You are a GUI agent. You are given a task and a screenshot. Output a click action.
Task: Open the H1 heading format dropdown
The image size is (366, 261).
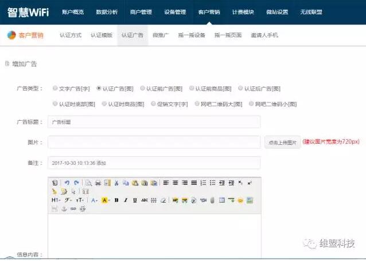(56, 200)
